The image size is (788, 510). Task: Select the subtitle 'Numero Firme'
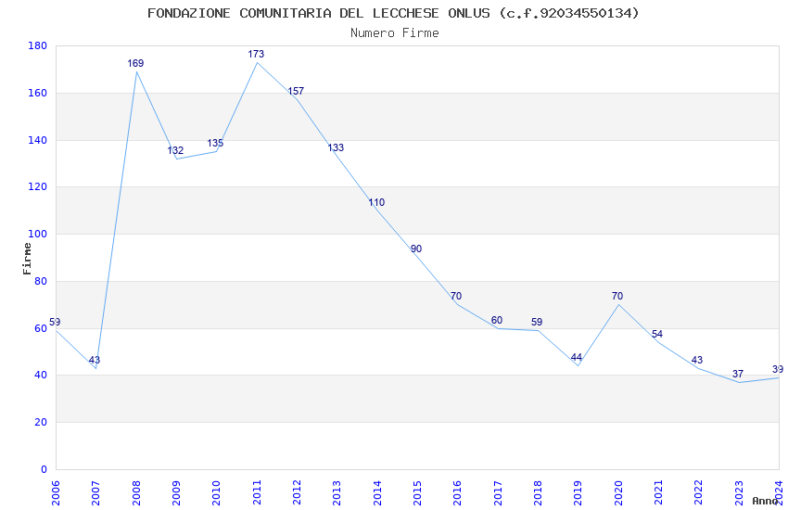(x=395, y=33)
